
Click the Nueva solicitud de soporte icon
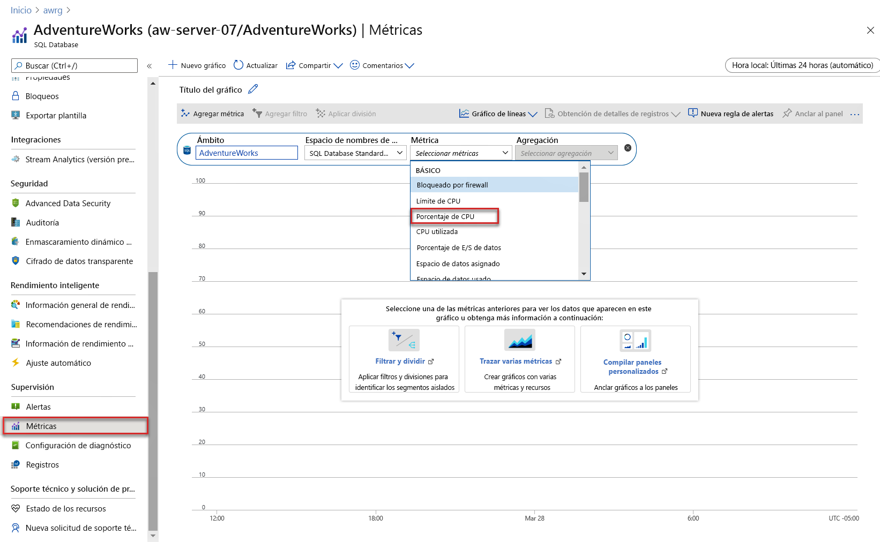16,528
